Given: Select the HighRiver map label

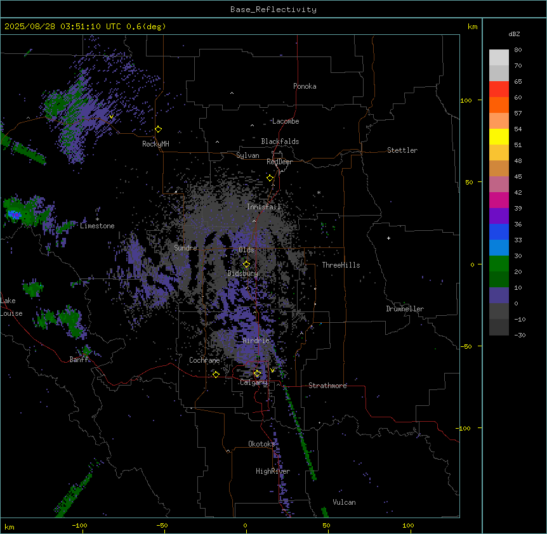Looking at the screenshot, I should tap(273, 471).
